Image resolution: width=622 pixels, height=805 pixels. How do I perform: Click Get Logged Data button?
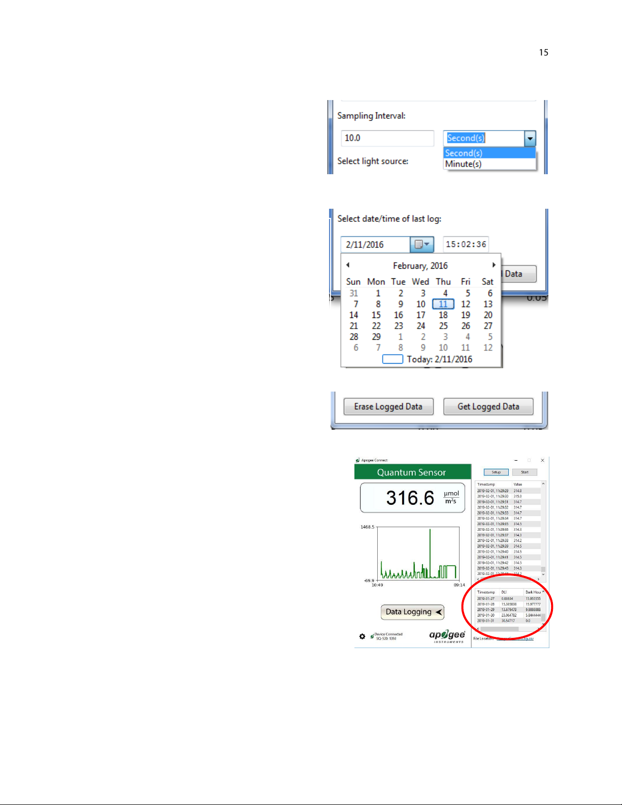[x=488, y=406]
